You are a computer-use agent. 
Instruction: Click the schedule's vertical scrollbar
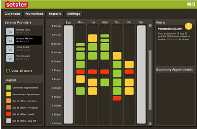150,79
